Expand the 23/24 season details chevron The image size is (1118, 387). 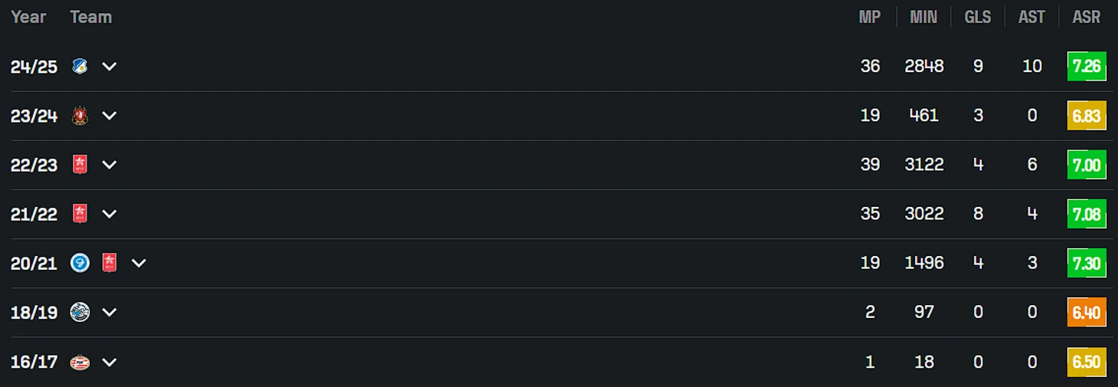click(x=110, y=116)
